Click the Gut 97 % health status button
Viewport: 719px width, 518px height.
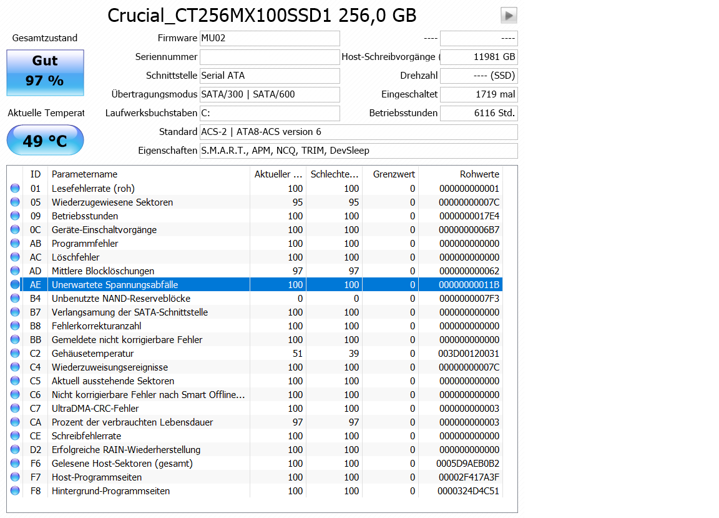pyautogui.click(x=45, y=72)
